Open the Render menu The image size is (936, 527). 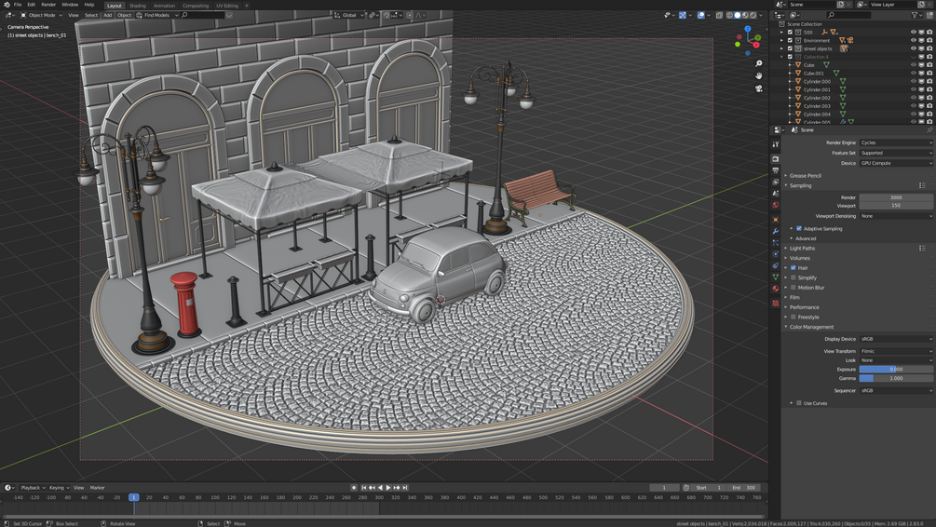48,5
